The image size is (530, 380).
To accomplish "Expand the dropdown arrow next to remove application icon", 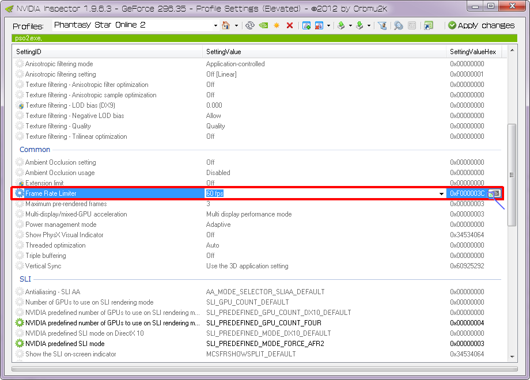I will (x=328, y=26).
